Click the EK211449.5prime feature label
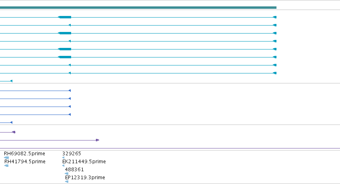Screen dimensions: 340x184 84,162
